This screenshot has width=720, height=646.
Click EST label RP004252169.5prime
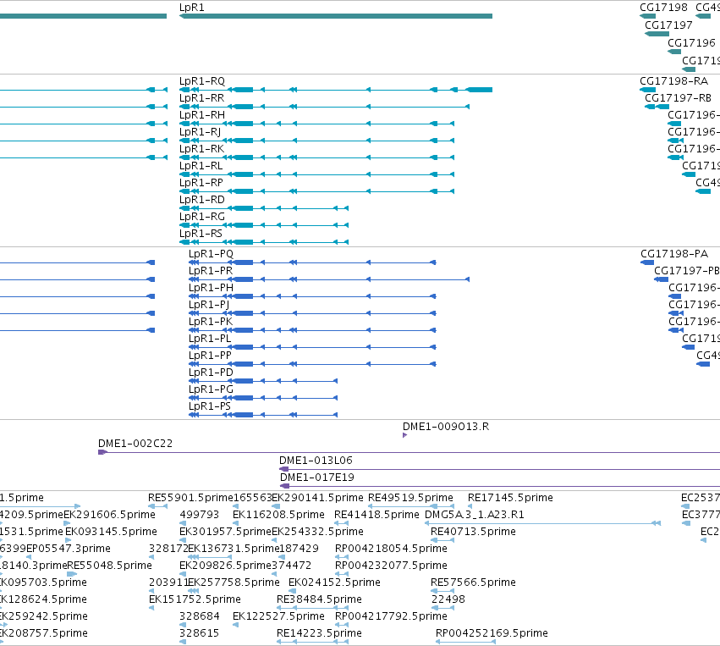[492, 633]
